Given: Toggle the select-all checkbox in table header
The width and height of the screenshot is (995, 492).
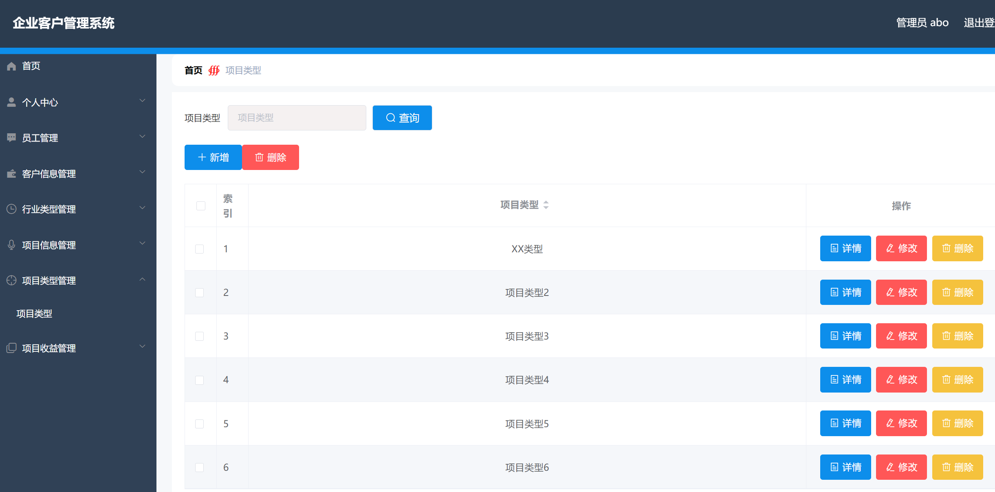Looking at the screenshot, I should point(200,206).
